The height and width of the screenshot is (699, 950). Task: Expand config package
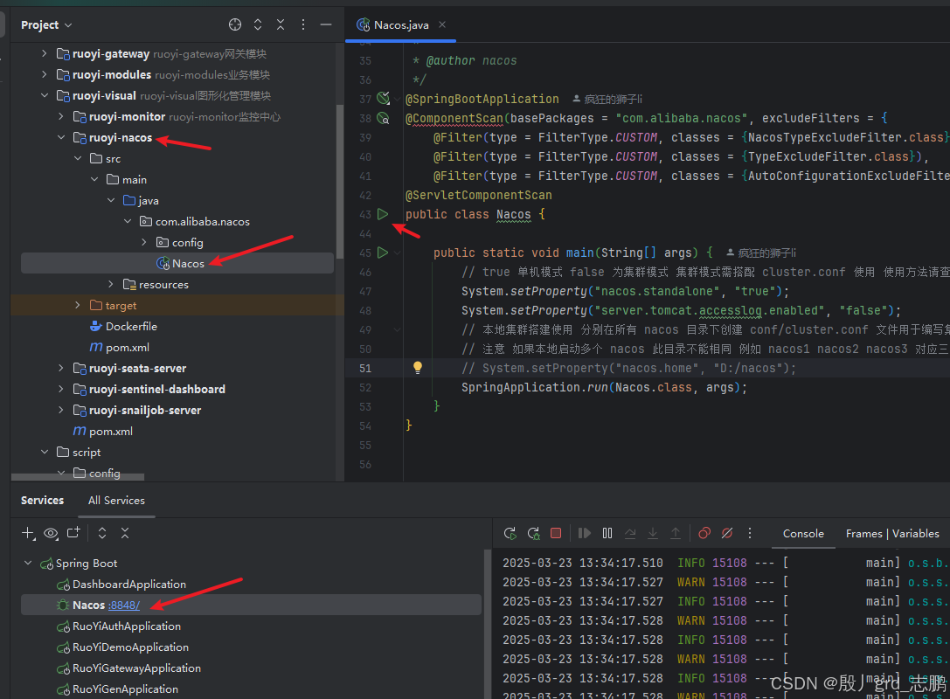click(x=143, y=242)
